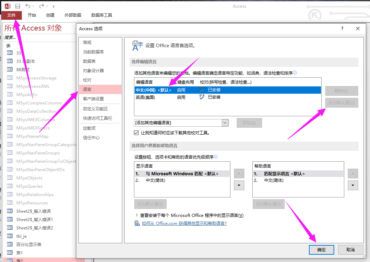Click the table icon for tbl_je
Screen dimensions: 370x262
click(10, 236)
